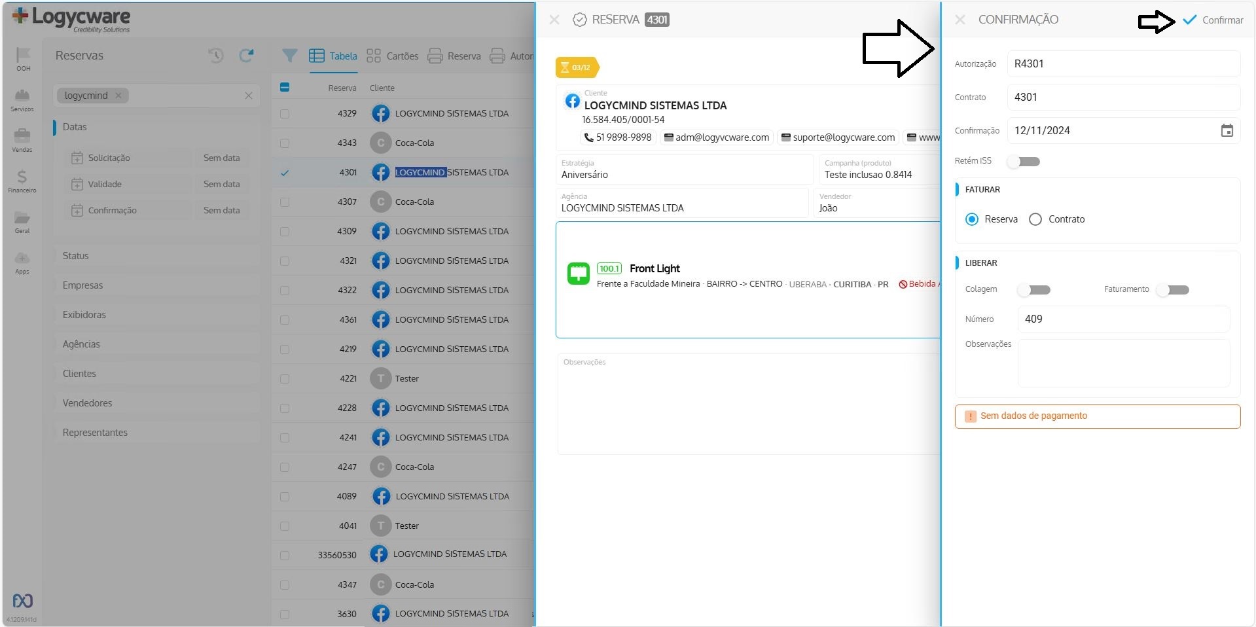Click the refresh icon in Reservas header
This screenshot has width=1256, height=627.
click(x=246, y=56)
